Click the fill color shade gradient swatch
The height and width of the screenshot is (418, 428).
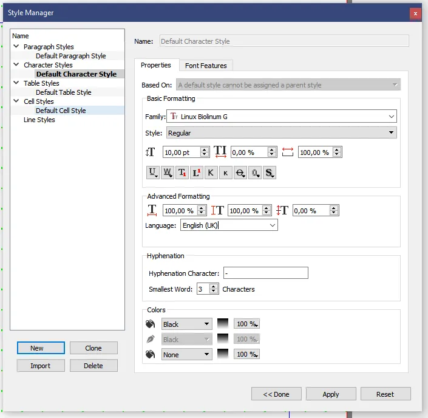223,323
